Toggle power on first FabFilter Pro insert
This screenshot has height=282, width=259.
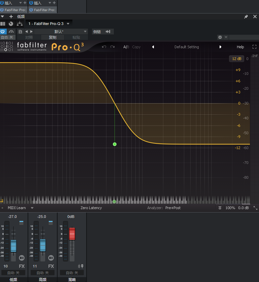click(2, 10)
